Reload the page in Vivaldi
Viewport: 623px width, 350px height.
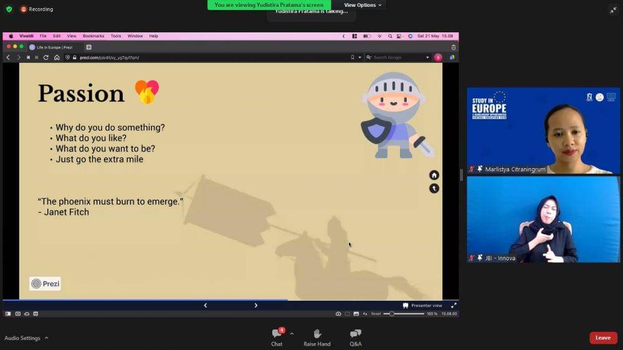tap(46, 57)
